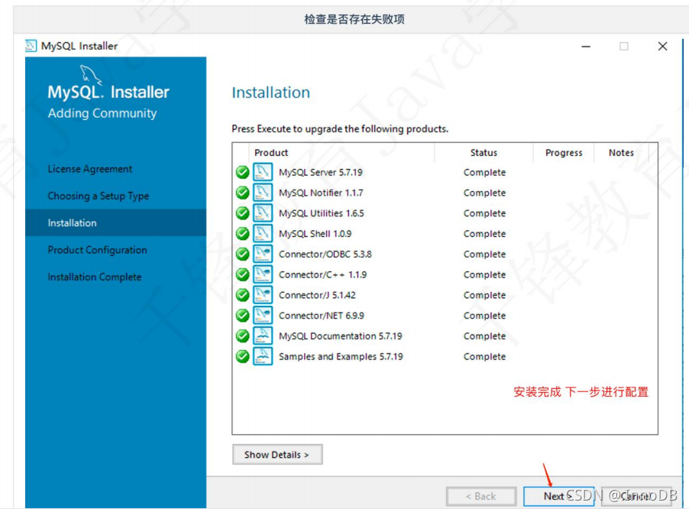Click green checkmark beside MySQL Utilities 1.6.5
The width and height of the screenshot is (689, 509).
coord(243,213)
